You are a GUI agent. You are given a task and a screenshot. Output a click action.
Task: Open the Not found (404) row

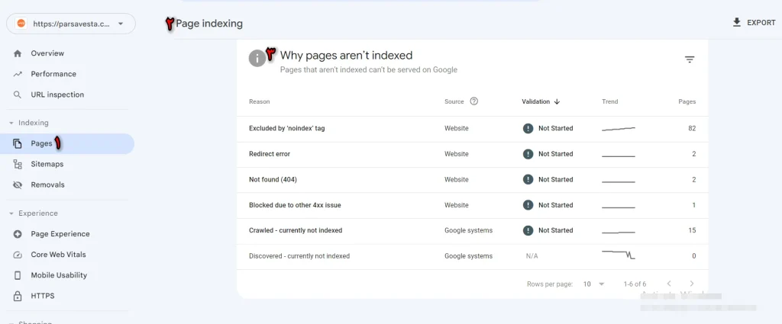pos(472,180)
